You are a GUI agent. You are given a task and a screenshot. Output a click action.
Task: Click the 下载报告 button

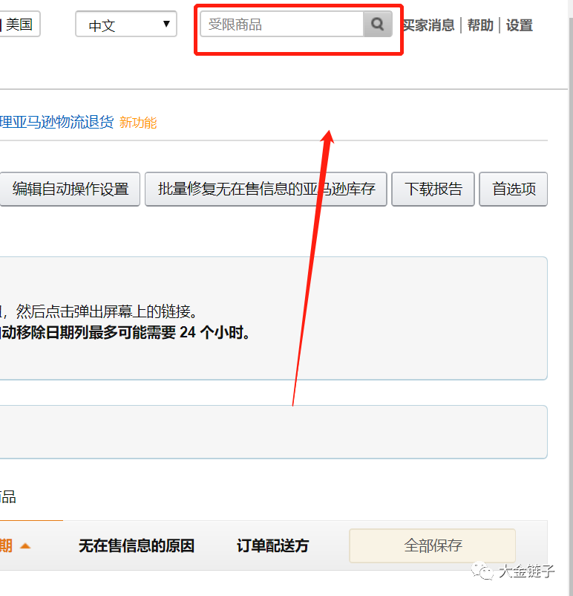[433, 189]
